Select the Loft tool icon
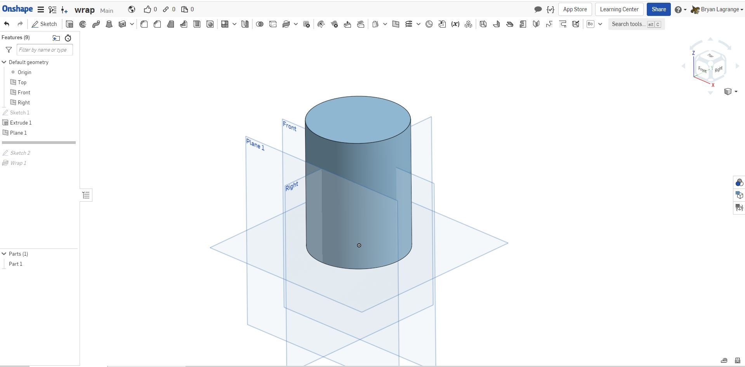 click(109, 24)
